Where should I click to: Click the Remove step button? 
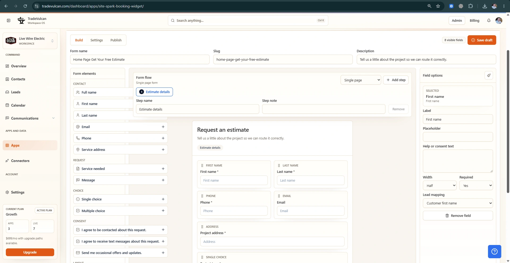pos(398,109)
